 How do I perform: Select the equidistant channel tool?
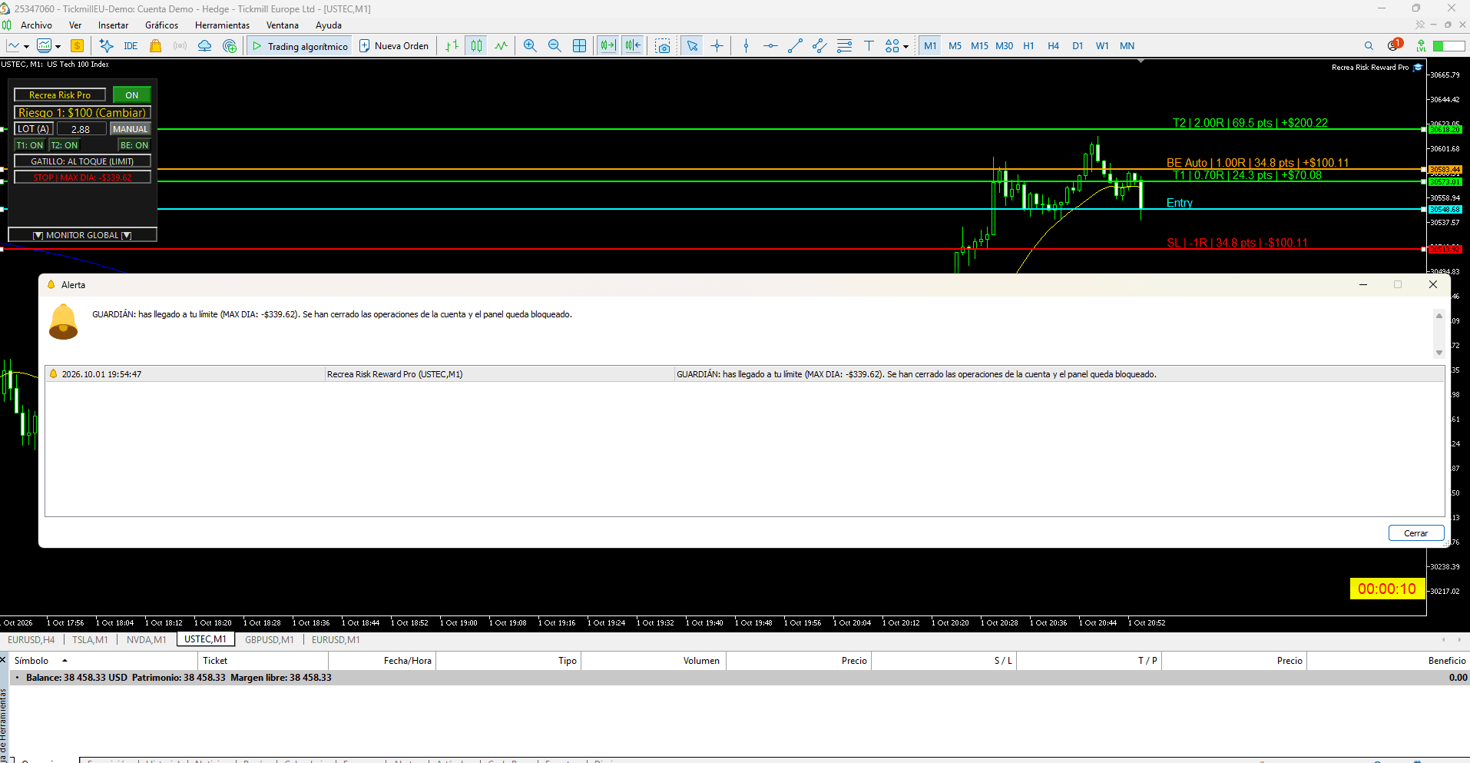tap(819, 46)
